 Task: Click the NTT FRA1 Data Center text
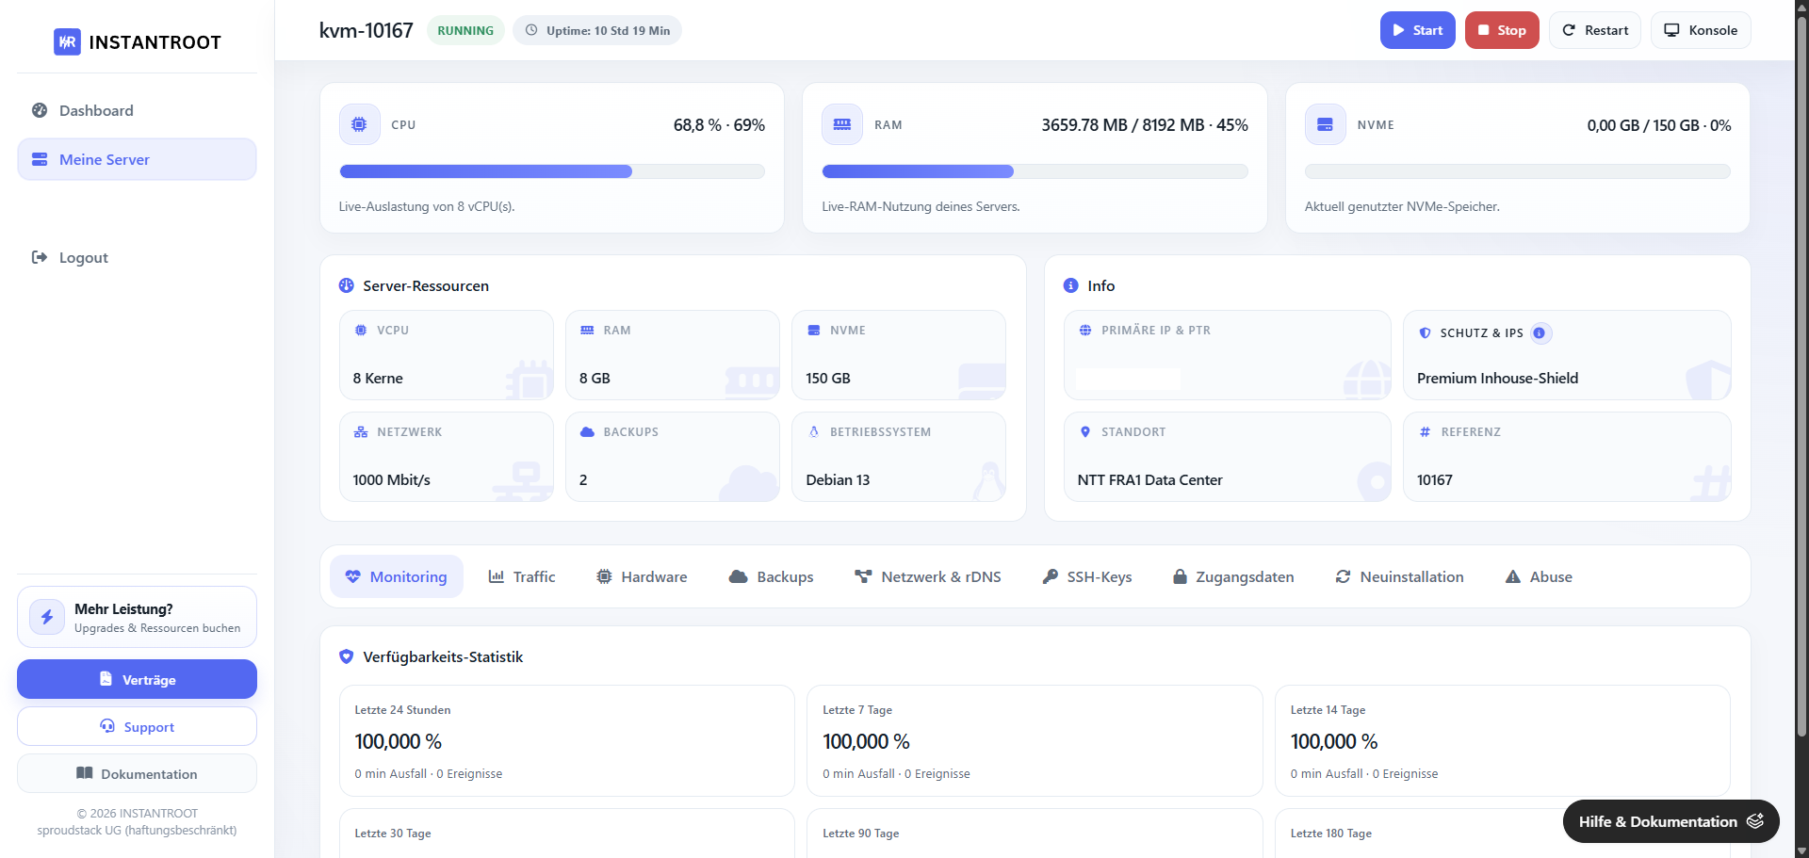click(1149, 479)
